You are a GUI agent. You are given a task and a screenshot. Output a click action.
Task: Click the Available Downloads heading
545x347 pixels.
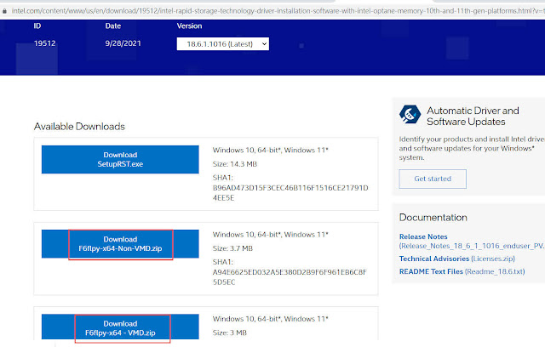[79, 127]
